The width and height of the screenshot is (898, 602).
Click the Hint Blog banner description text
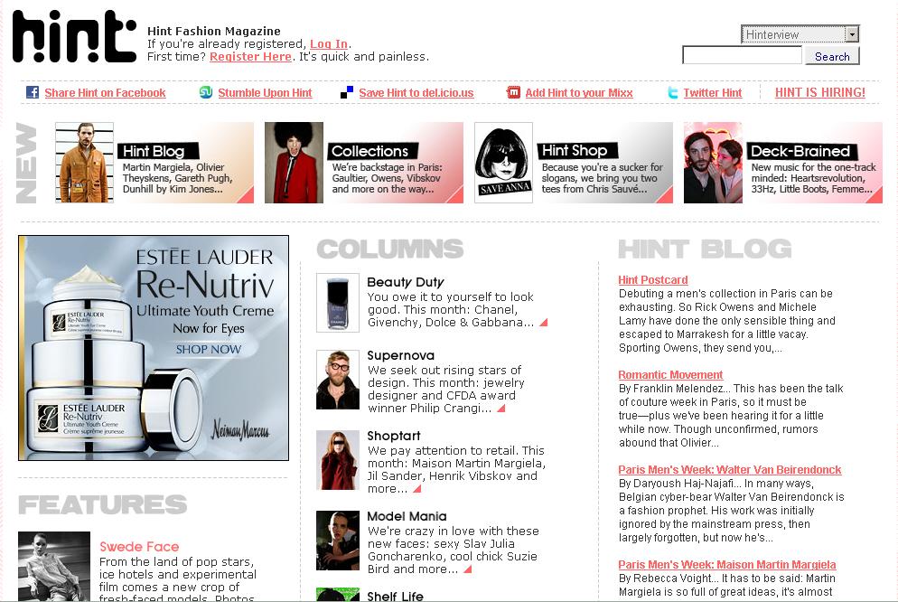coord(178,178)
